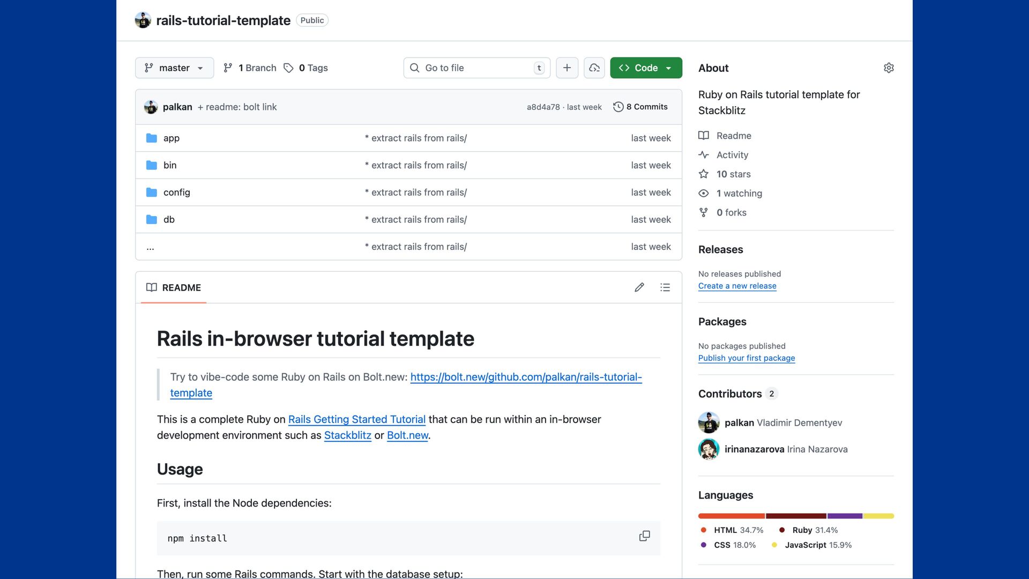Open the green Code dropdown
The width and height of the screenshot is (1029, 579).
[646, 68]
